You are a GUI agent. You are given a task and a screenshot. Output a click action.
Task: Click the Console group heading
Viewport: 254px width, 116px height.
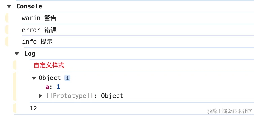(29, 6)
